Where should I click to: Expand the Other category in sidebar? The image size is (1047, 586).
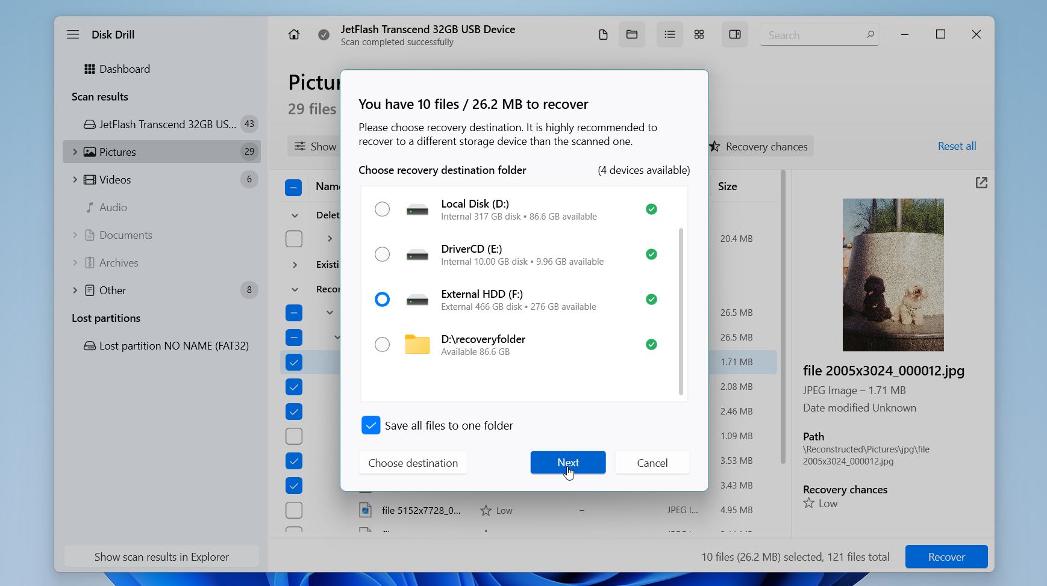click(x=75, y=291)
